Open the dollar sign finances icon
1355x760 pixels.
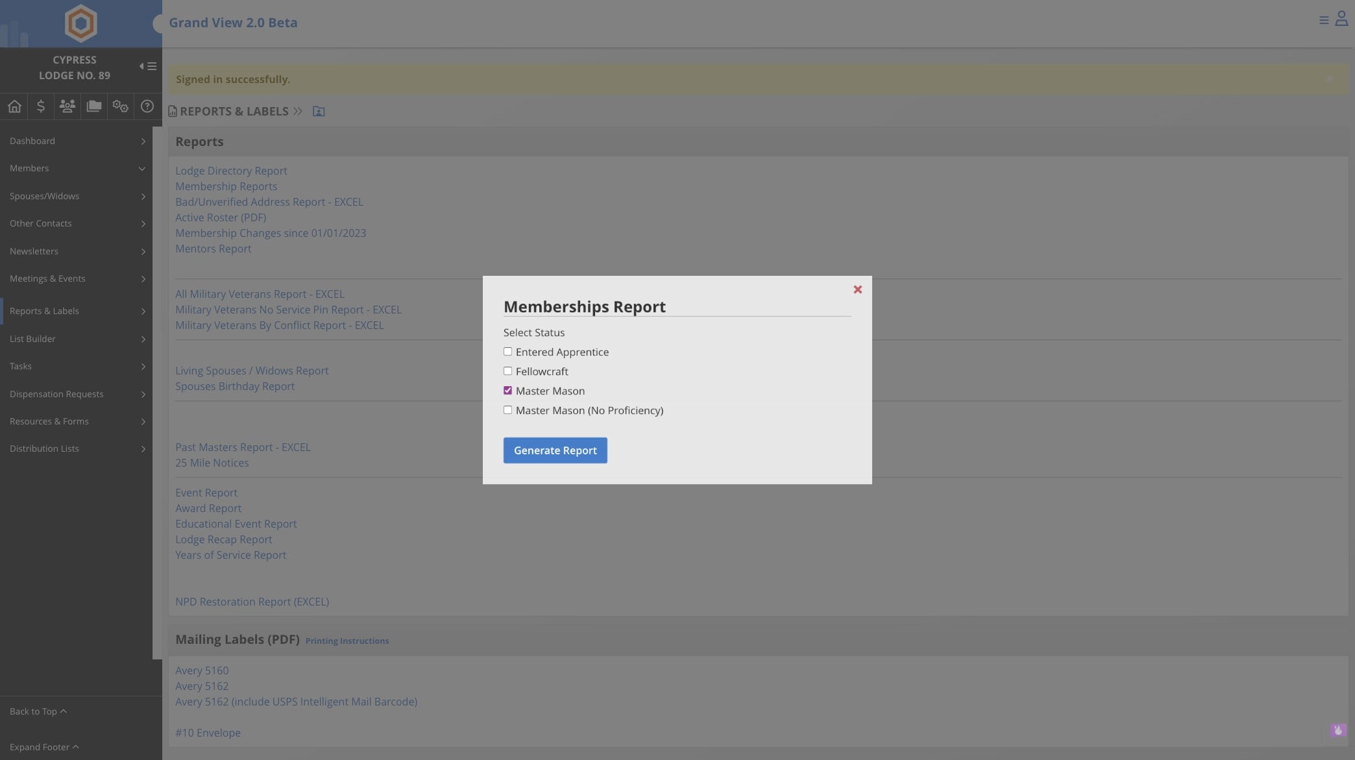40,106
